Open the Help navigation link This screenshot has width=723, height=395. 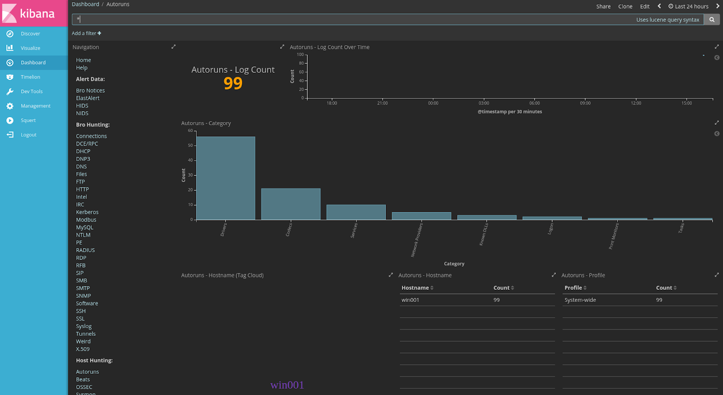pos(82,68)
